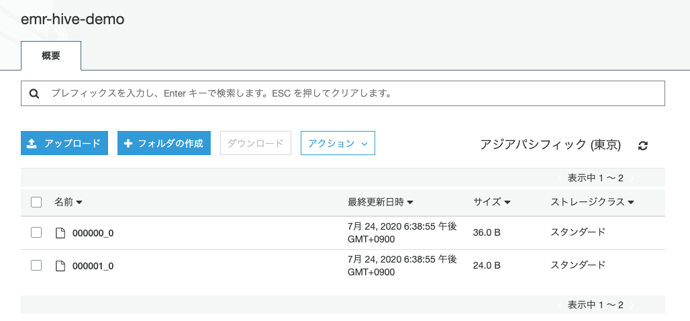Open the 000001_0 file link
Viewport: 690px width, 321px height.
[93, 267]
